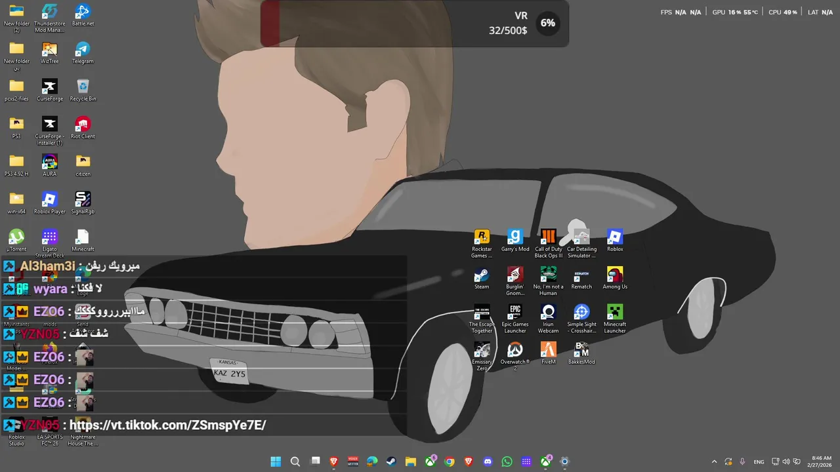Open the Recycle Bin
Image resolution: width=840 pixels, height=472 pixels.
(x=83, y=90)
